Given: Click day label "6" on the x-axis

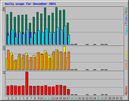Looking at the screenshot, I should coord(27,98).
